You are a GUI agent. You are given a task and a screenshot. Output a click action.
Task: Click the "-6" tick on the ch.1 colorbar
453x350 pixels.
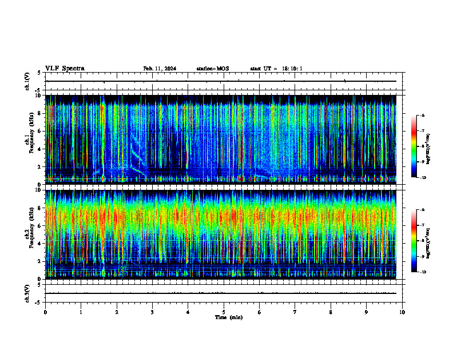pyautogui.click(x=422, y=115)
